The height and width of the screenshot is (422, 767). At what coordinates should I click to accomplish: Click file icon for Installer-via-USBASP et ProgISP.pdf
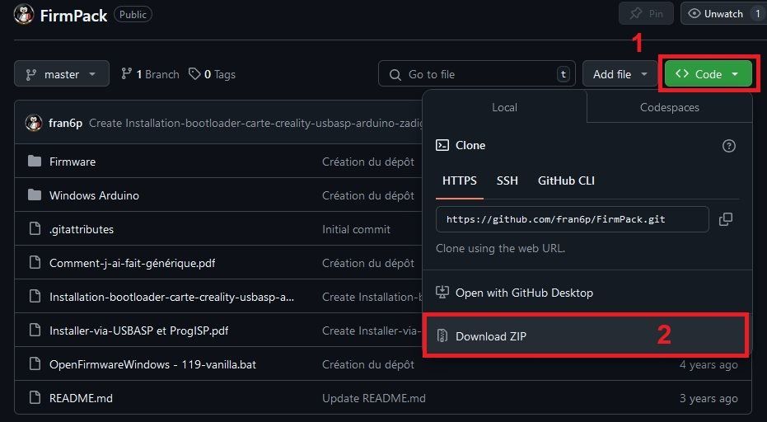click(35, 330)
